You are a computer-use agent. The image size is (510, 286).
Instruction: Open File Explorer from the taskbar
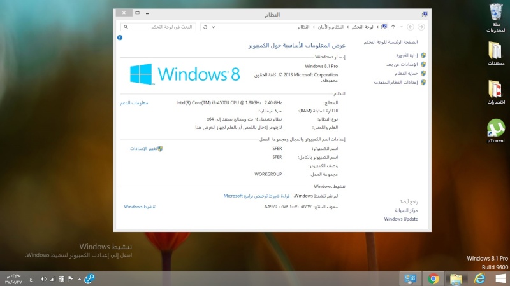456,278
